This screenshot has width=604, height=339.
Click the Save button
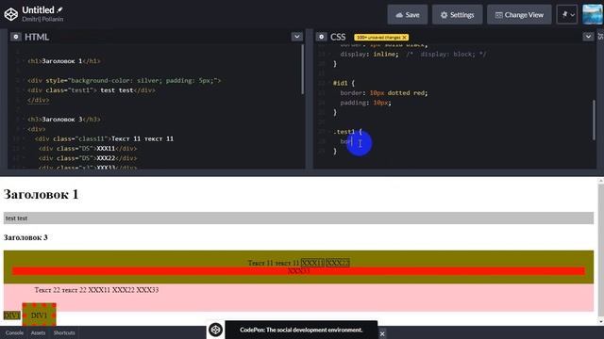pos(408,15)
